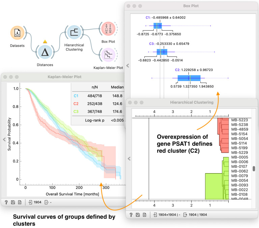Open the Hierarchical Clustering widget icon
Screen dimensions: 259x228
74,32
